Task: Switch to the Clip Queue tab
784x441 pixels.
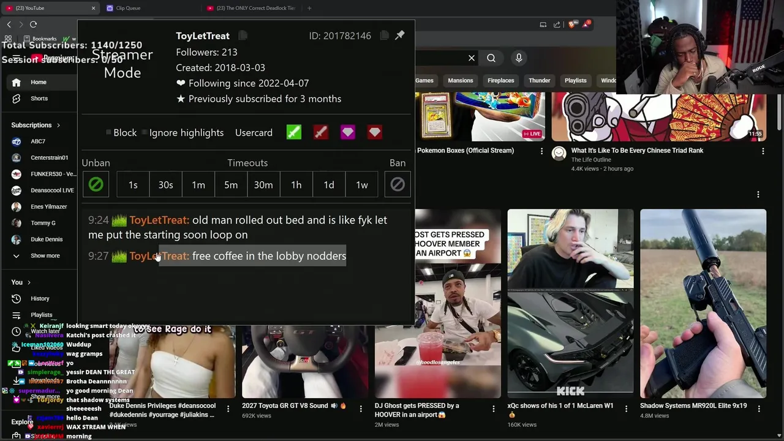Action: pos(129,8)
